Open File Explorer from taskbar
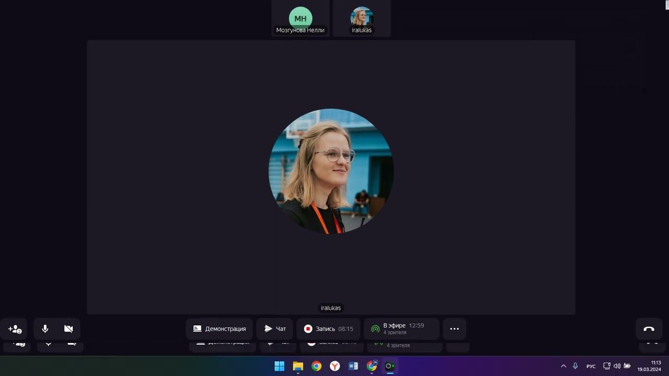Viewport: 669px width, 376px height. coord(298,366)
